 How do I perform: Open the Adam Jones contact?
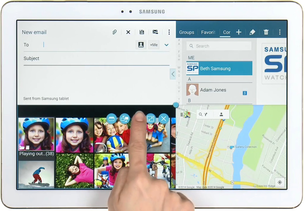pyautogui.click(x=219, y=90)
